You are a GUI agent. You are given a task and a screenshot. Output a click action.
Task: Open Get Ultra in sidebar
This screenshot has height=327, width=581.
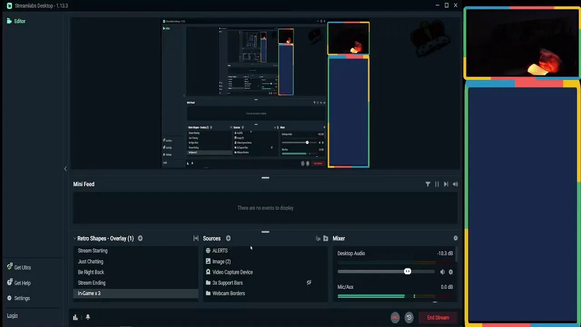coord(19,268)
